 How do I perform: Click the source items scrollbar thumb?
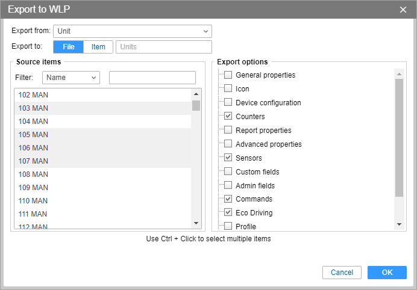(x=196, y=105)
